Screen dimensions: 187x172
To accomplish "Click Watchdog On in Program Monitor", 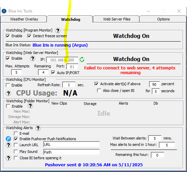I will (x=131, y=36).
